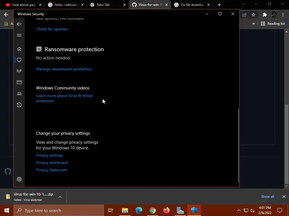
Task: Expand download item options arrow
Action: click(x=60, y=197)
